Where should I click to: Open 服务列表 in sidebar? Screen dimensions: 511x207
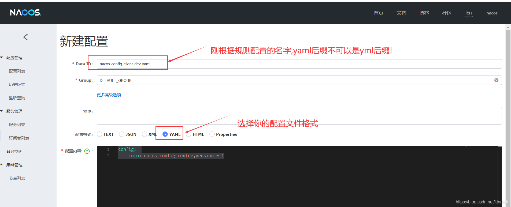pyautogui.click(x=17, y=125)
